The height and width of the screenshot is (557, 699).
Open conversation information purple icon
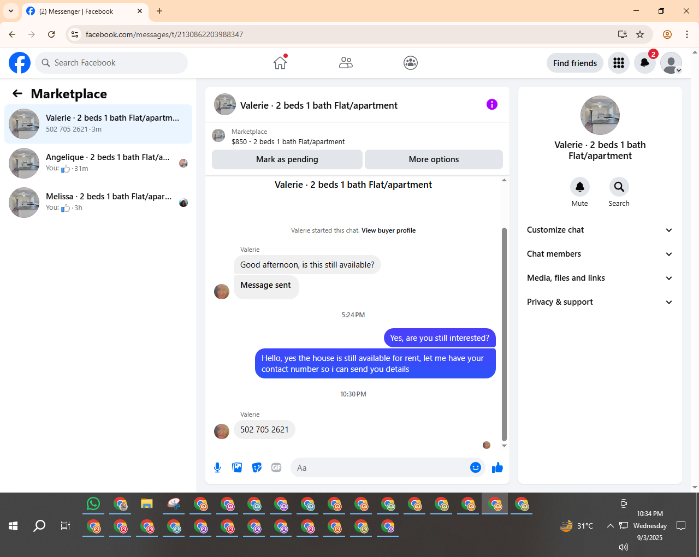pyautogui.click(x=492, y=104)
